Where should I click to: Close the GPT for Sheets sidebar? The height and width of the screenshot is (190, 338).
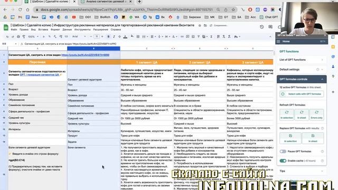tap(325, 35)
